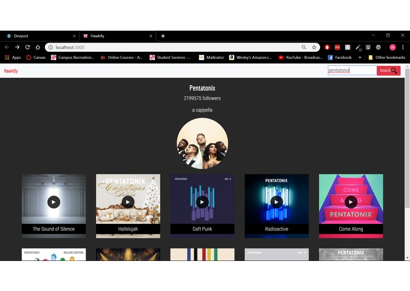Viewport: 410px width, 291px height.
Task: Focus the pentatonix search input field
Action: coord(352,71)
